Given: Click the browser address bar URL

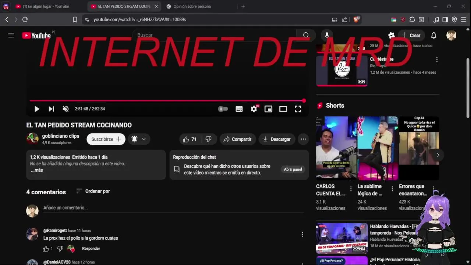Looking at the screenshot, I should pos(139,20).
